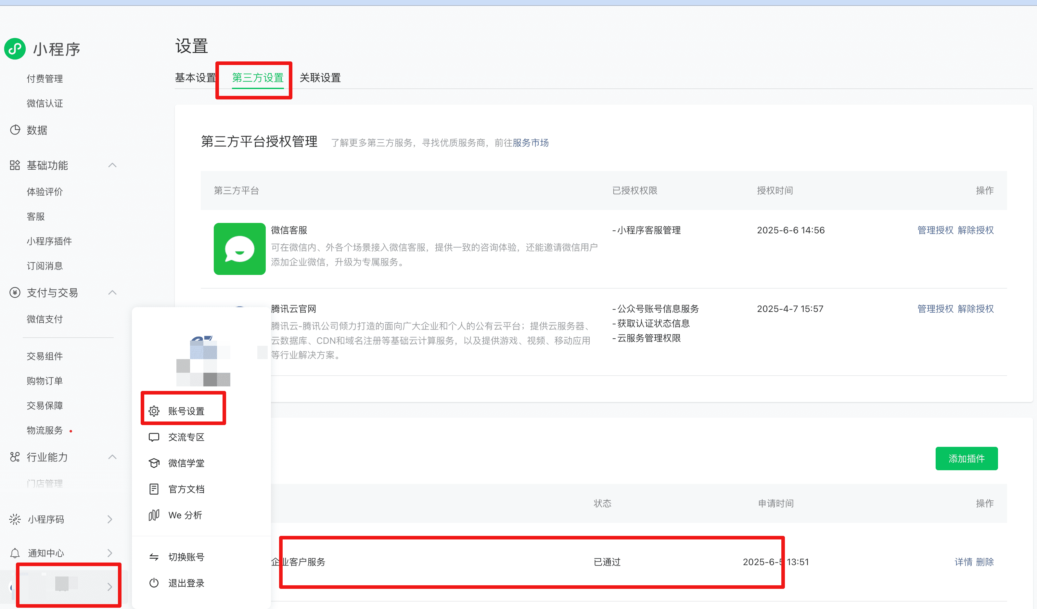Click the chat bubble icon beside 交流专区
1037x609 pixels.
(x=154, y=437)
